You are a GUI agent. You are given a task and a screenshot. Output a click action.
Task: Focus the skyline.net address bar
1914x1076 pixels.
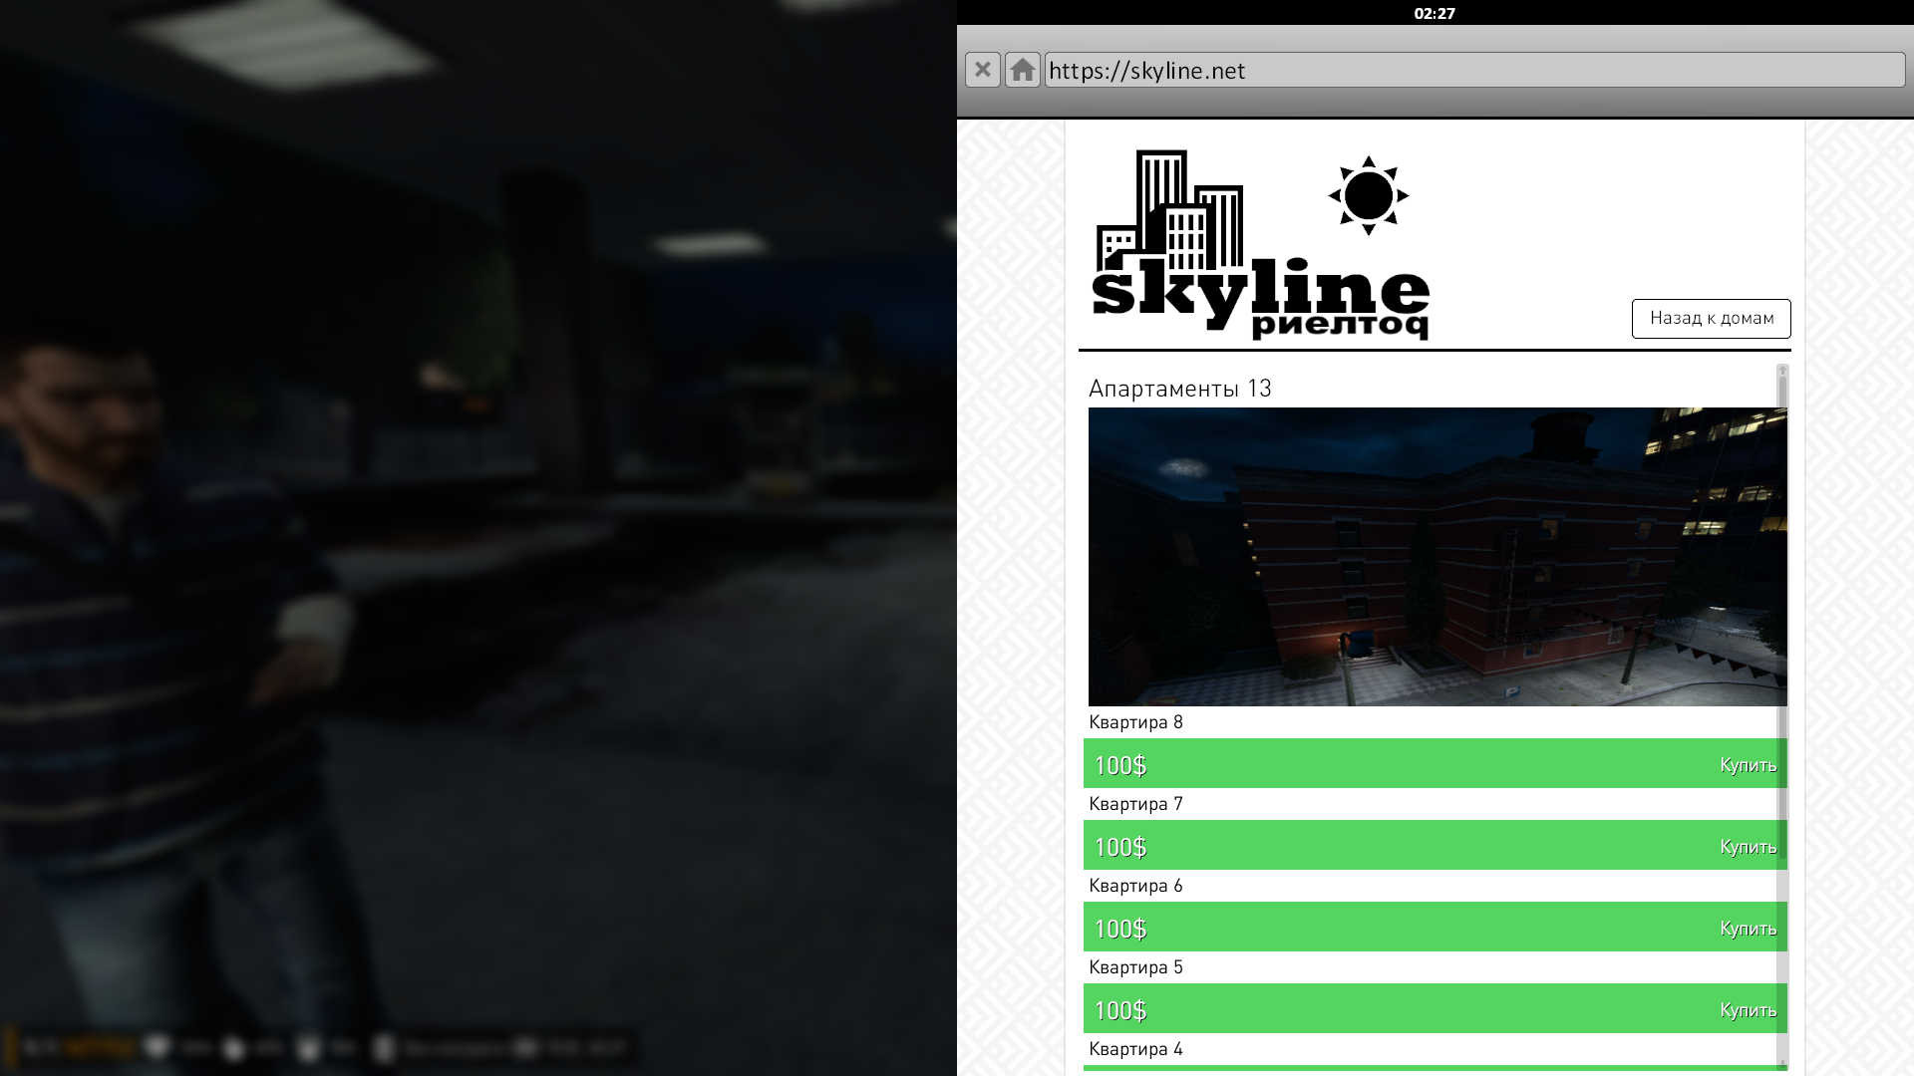point(1473,70)
